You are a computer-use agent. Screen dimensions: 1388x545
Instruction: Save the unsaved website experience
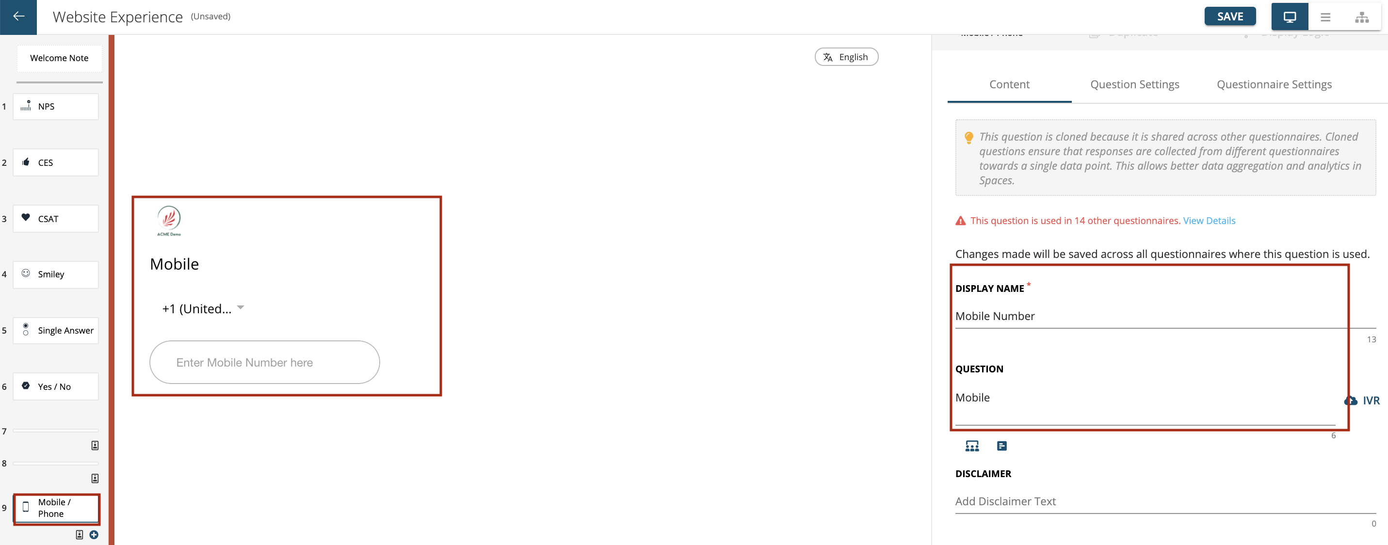tap(1230, 16)
